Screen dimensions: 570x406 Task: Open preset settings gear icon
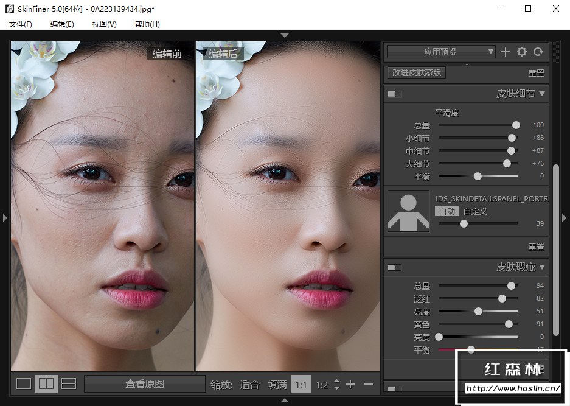click(x=521, y=52)
